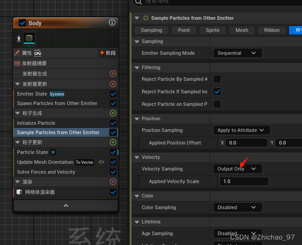
Task: Collapse the Lifetime category
Action: pyautogui.click(x=137, y=222)
